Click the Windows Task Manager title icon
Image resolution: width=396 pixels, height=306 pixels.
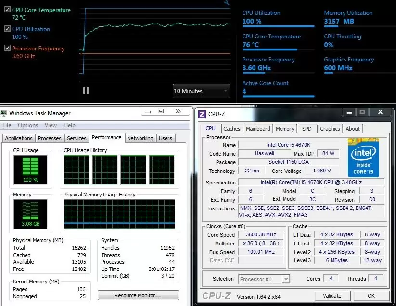(4, 113)
